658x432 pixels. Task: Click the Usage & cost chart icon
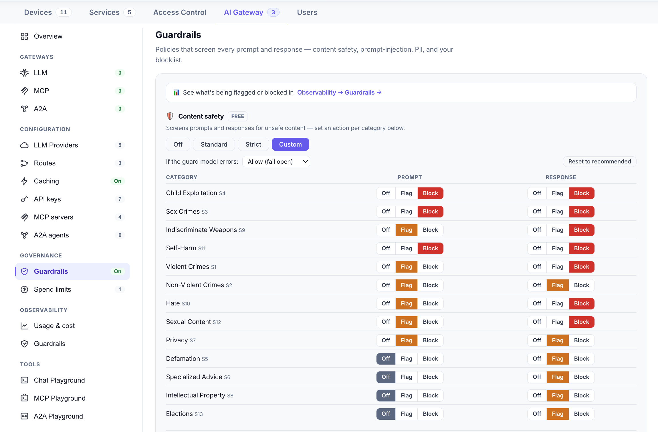coord(24,326)
